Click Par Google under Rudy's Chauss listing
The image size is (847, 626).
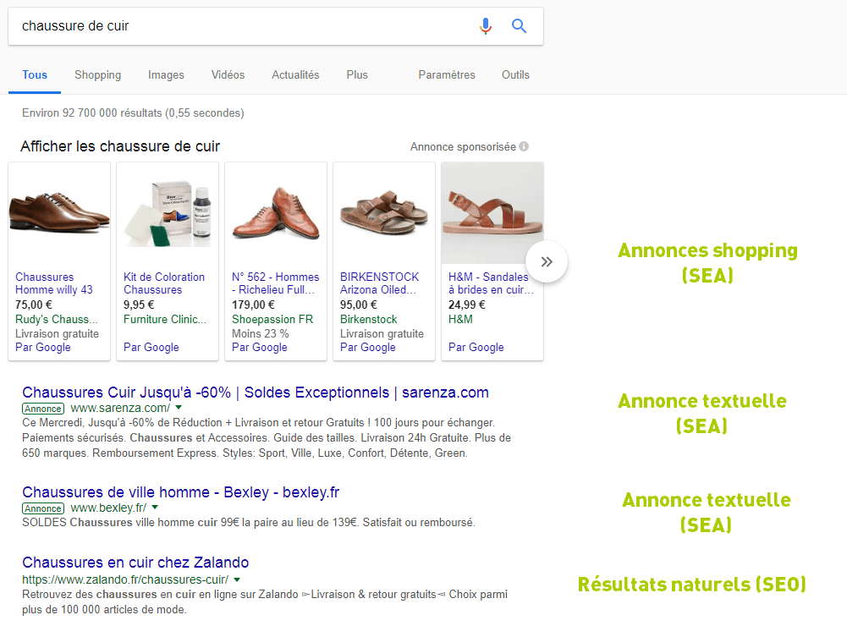(x=42, y=348)
